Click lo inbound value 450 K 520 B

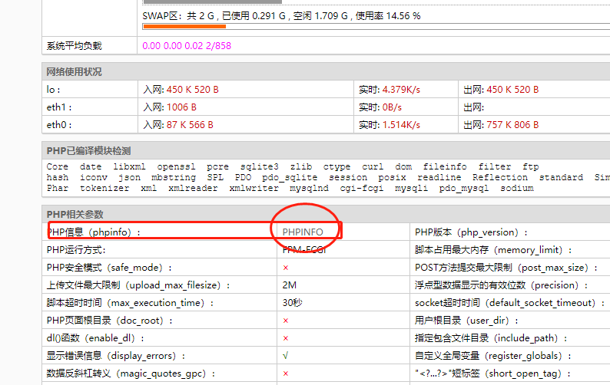[193, 90]
